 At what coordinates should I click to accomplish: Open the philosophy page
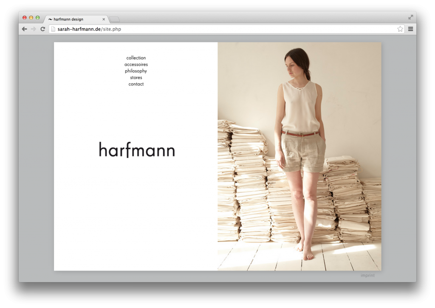click(x=136, y=71)
